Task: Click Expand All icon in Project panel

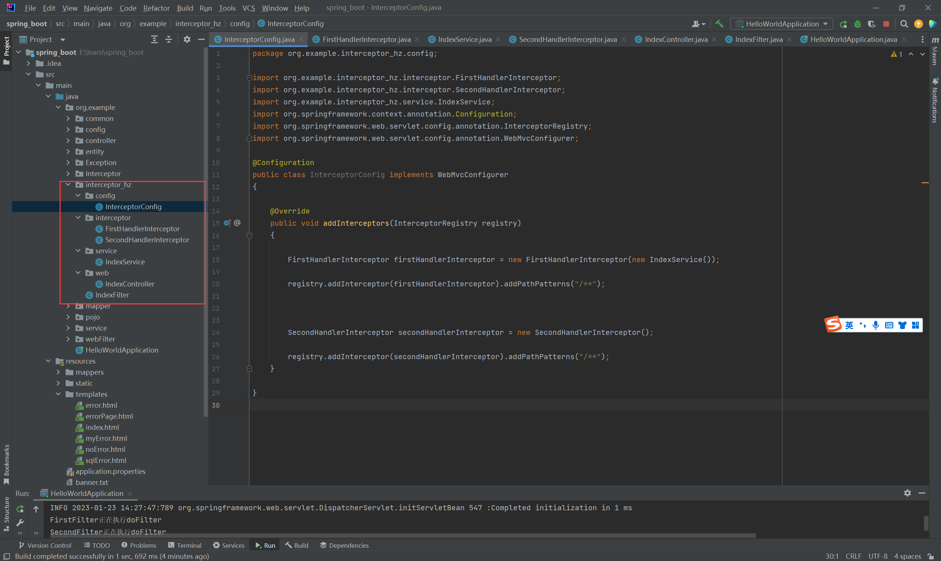Action: pos(154,39)
